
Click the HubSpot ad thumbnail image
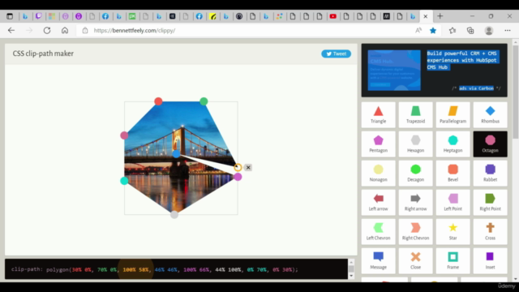coord(394,71)
